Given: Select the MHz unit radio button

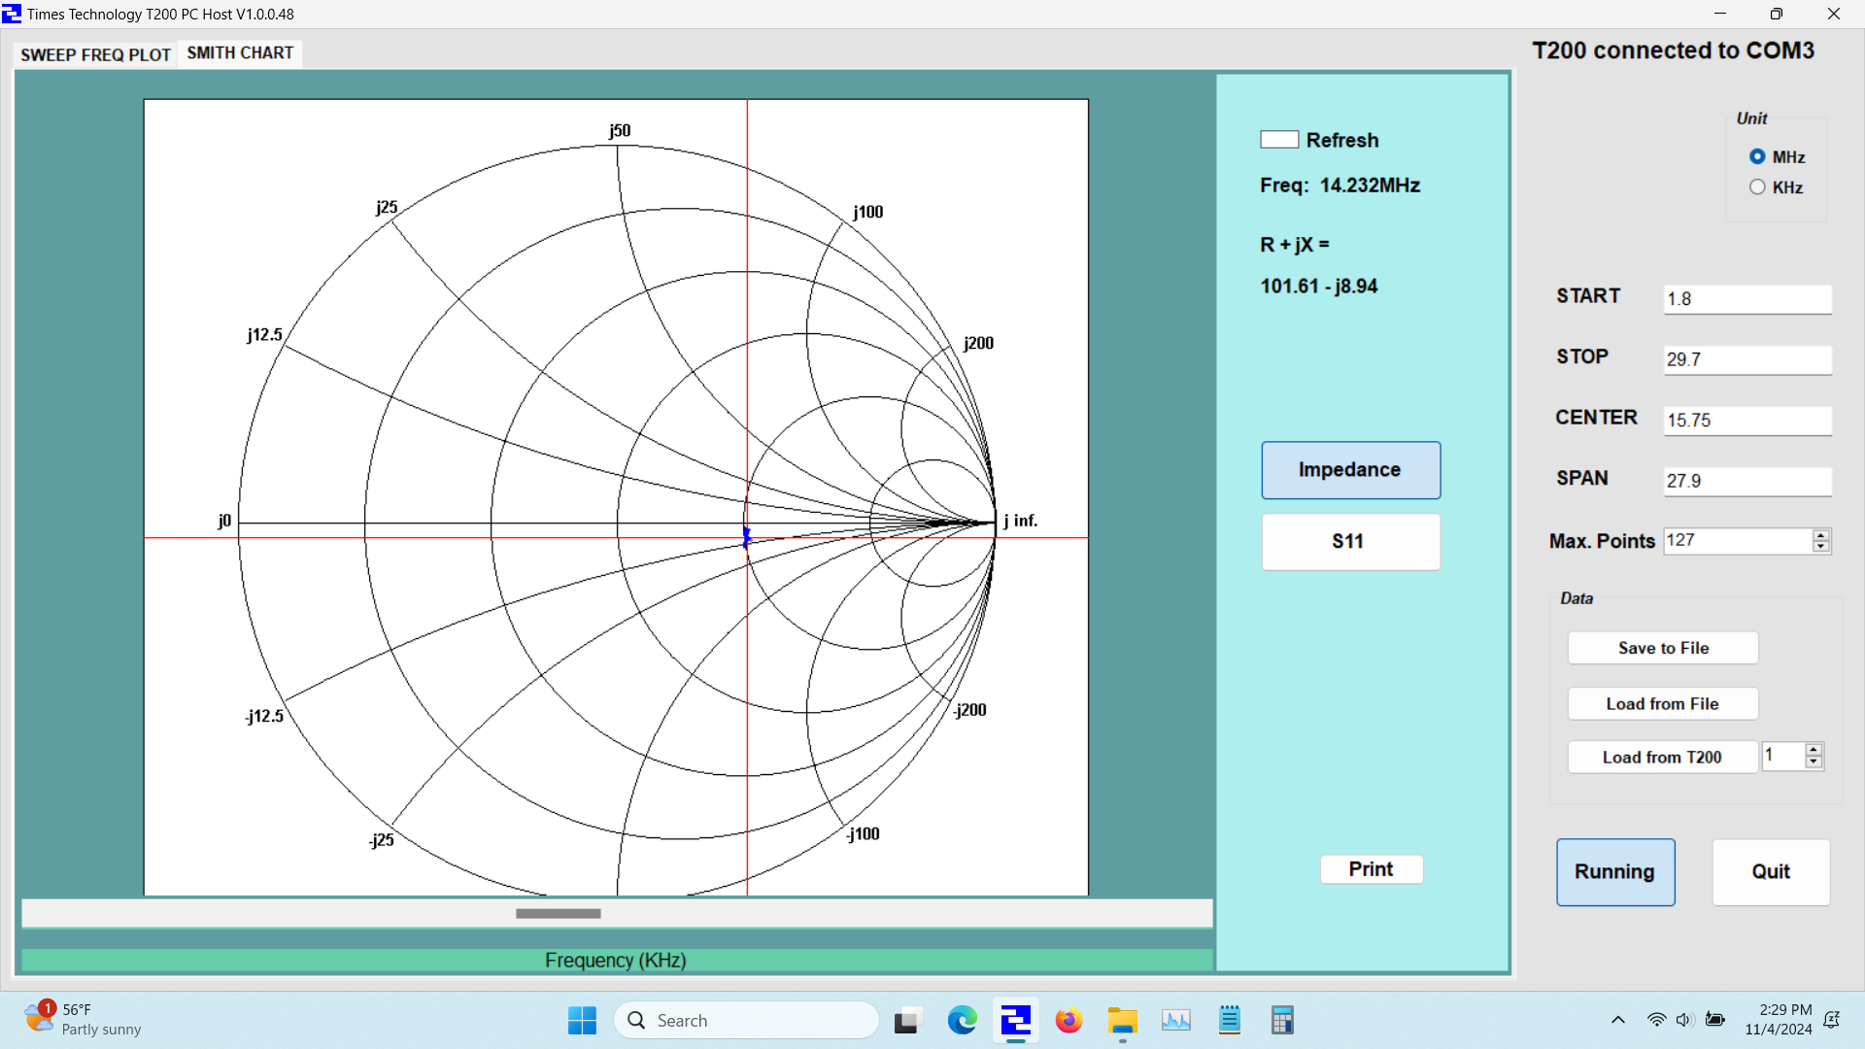Looking at the screenshot, I should pyautogui.click(x=1757, y=156).
